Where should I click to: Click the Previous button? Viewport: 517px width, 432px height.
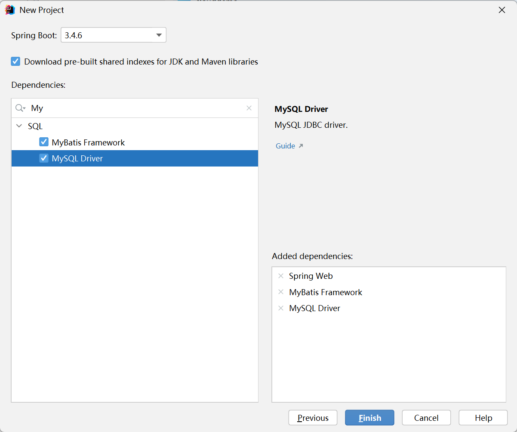click(313, 418)
